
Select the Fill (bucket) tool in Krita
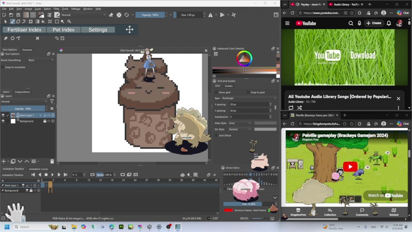click(43, 22)
